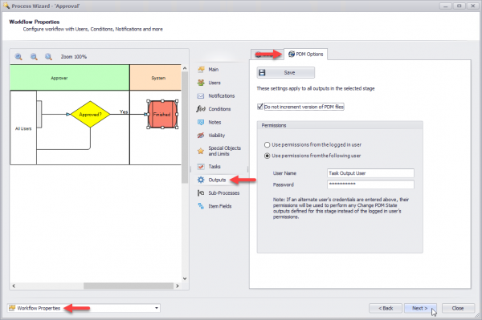
Task: Maximize the Process Wizard window
Action: point(460,6)
